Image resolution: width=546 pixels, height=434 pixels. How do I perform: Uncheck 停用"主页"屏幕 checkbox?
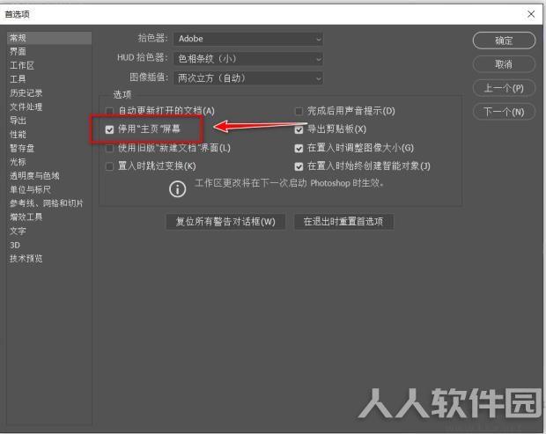coord(109,129)
